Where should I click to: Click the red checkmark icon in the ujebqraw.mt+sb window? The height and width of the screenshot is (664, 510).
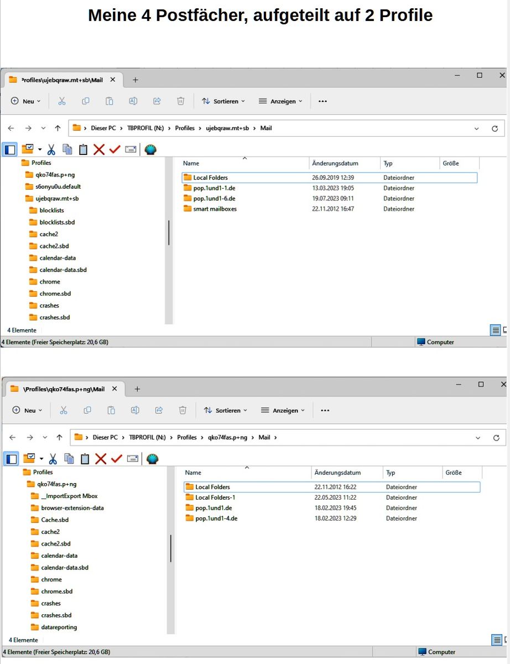[115, 149]
